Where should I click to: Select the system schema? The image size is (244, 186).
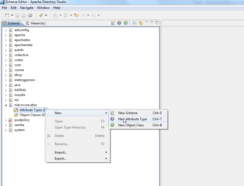click(19, 130)
